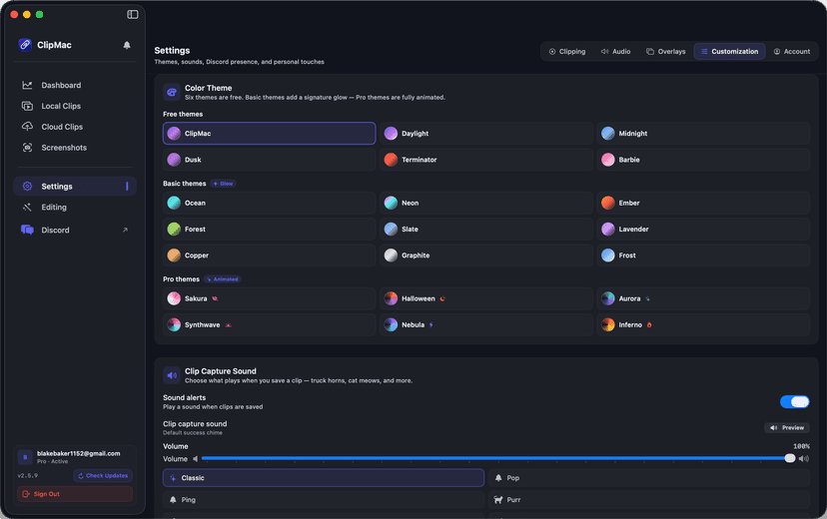Screen dimensions: 827x519
Task: Click the Animated badge beside Pro themes
Action: click(x=223, y=279)
